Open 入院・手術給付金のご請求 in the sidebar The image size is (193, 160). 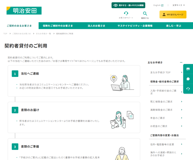point(166,92)
